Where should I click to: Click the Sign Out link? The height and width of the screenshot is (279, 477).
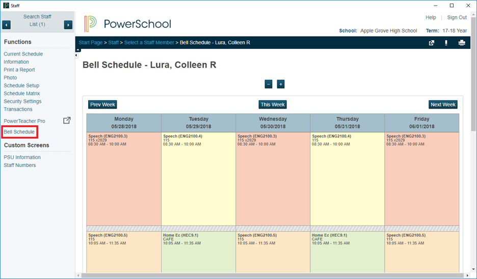point(457,17)
